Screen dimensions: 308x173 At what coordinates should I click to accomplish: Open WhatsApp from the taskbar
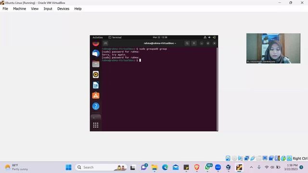pyautogui.click(x=208, y=167)
